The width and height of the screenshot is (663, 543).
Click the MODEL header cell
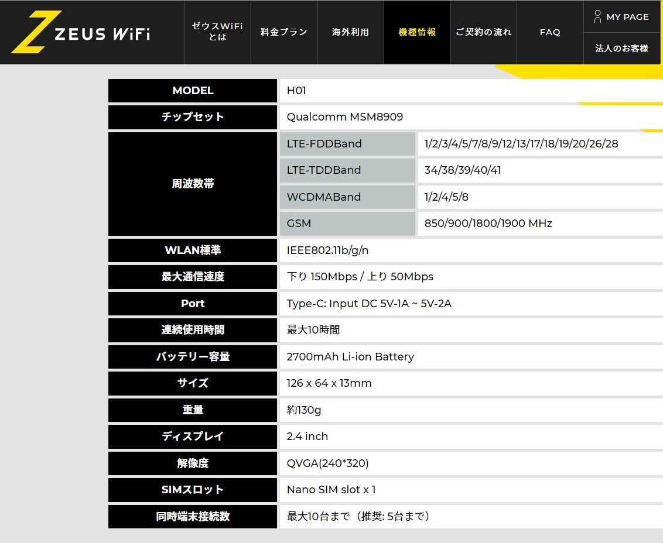point(193,91)
